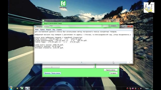
Task: Click the green window list scrollbar thumb
Action: point(52,67)
